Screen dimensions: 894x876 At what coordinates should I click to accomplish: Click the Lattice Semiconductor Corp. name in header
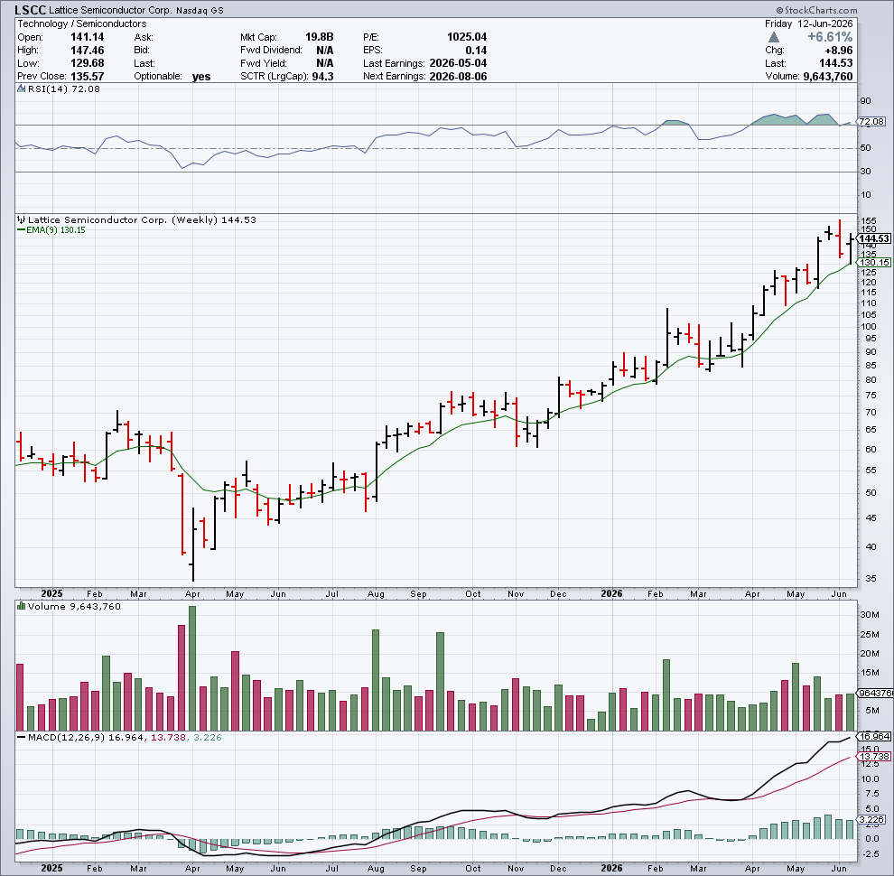pos(110,10)
